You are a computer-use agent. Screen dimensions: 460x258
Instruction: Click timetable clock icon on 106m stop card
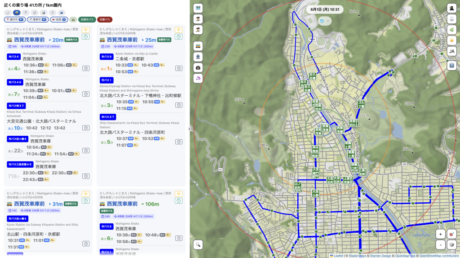(x=178, y=201)
